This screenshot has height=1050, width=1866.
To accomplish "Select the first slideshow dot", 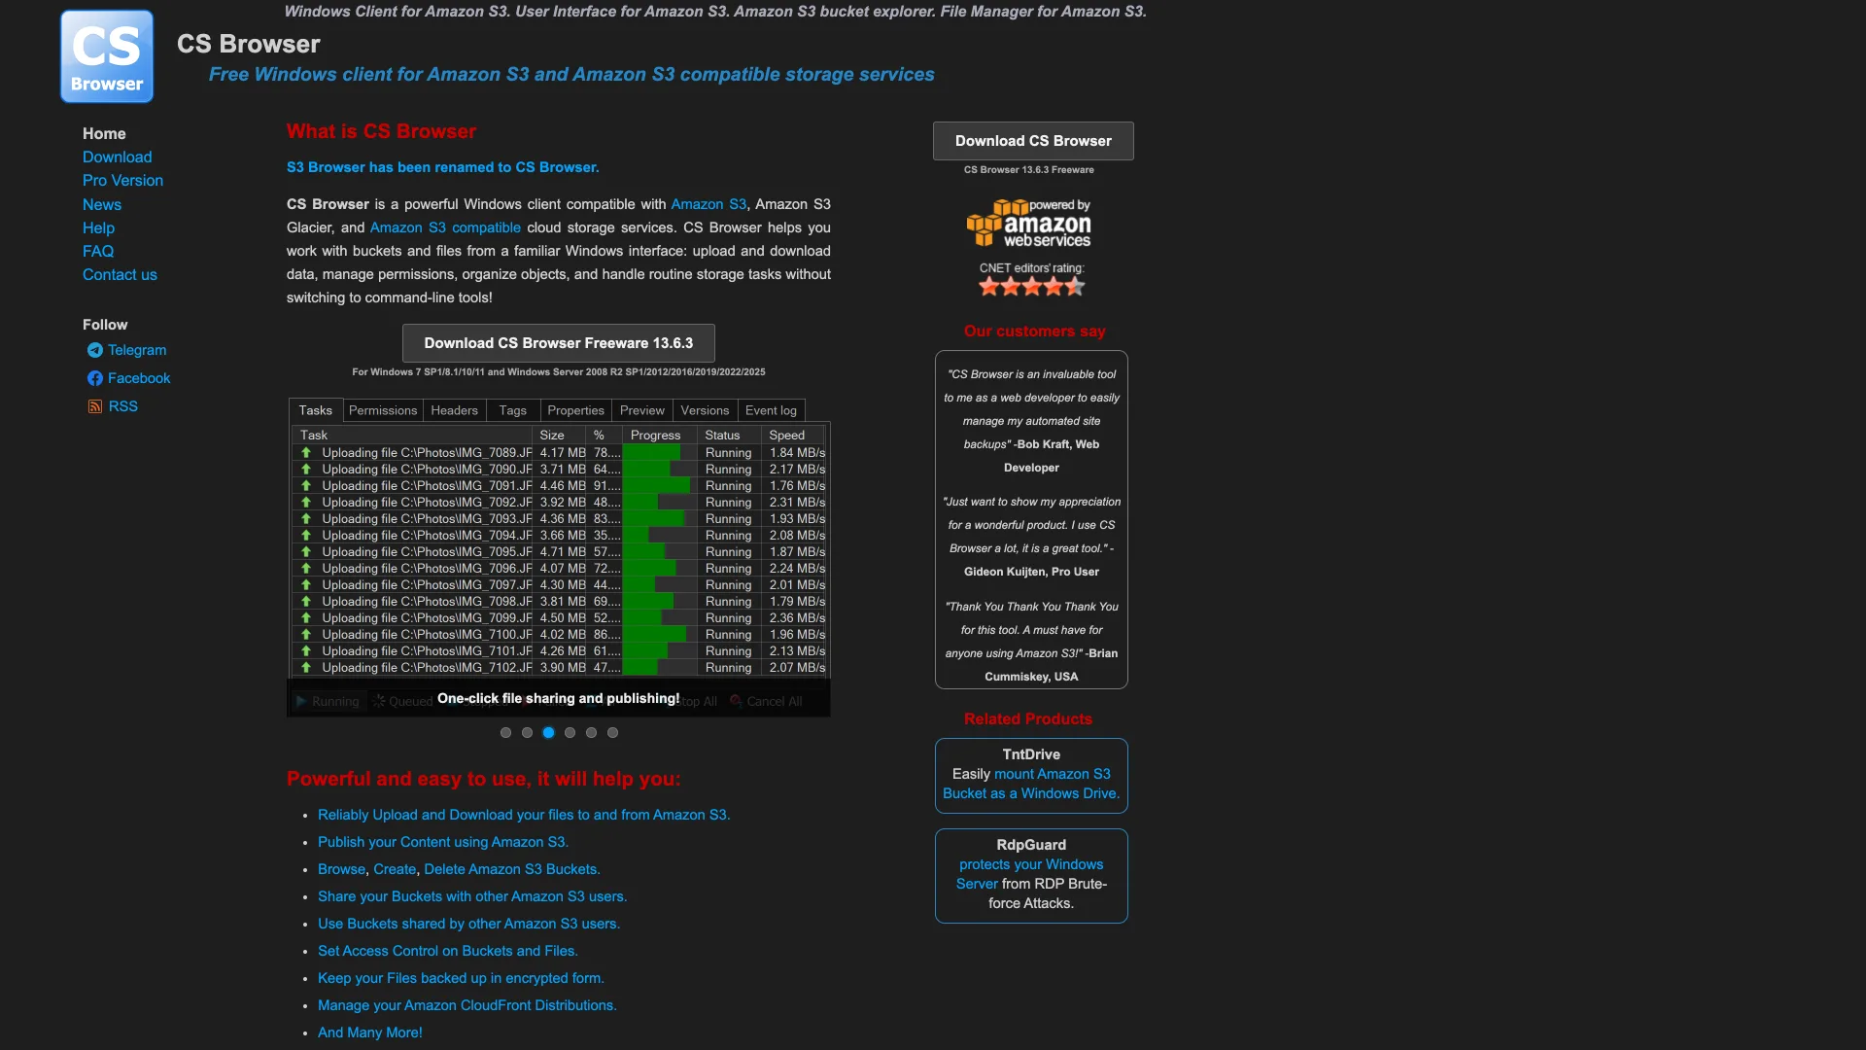I will (505, 733).
